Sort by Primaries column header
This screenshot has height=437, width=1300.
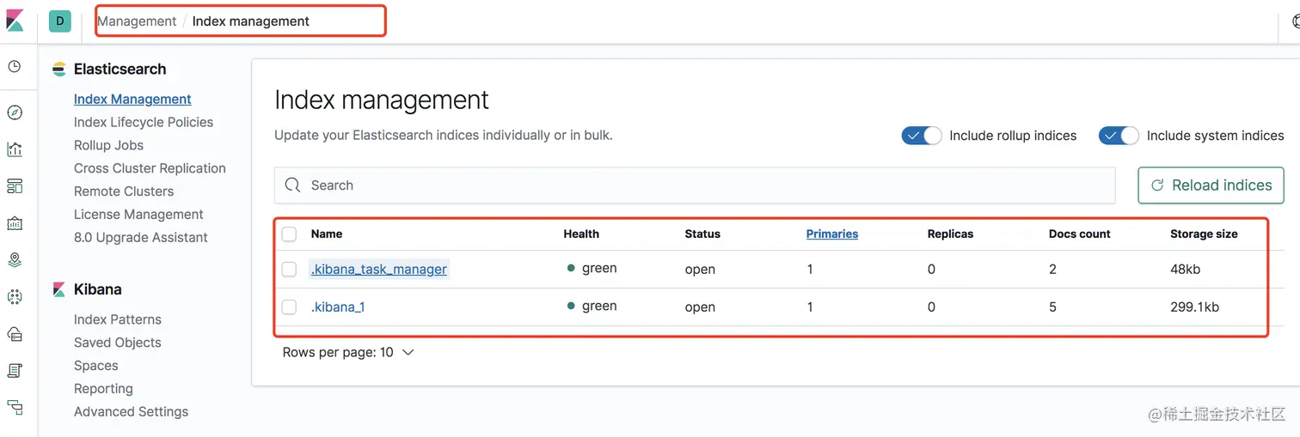click(x=831, y=234)
